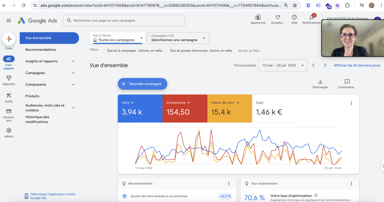Reload the browser page
The width and height of the screenshot is (384, 202).
pos(23,5)
